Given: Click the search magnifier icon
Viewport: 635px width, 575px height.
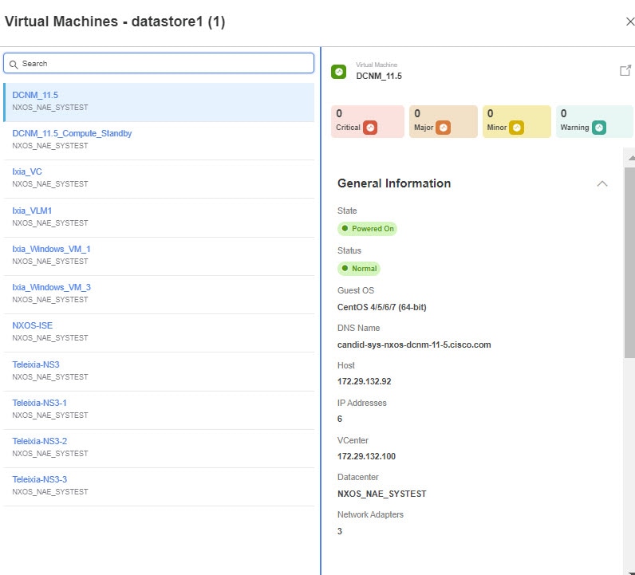Looking at the screenshot, I should click(x=14, y=65).
